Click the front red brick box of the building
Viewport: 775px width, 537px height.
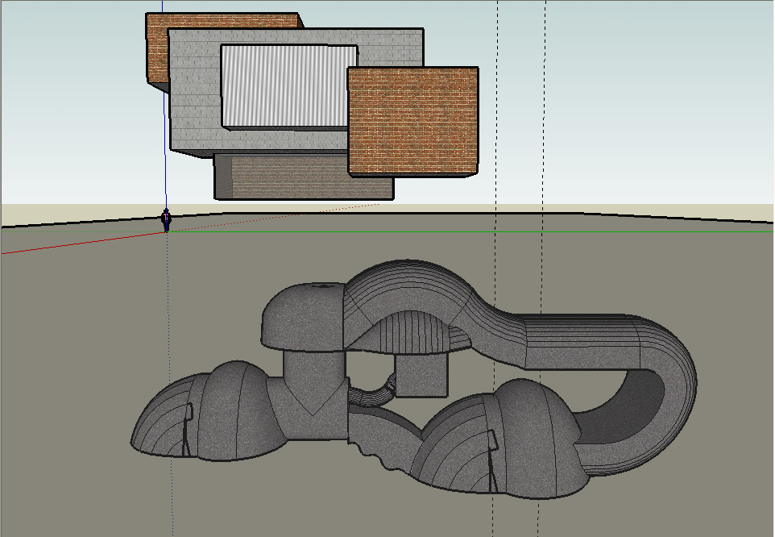tap(413, 122)
